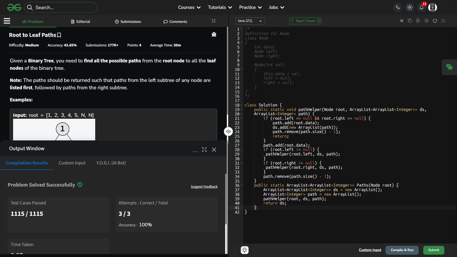Toggle light/dark theme sun icon
Screen dimensions: 457x257
click(x=409, y=7)
